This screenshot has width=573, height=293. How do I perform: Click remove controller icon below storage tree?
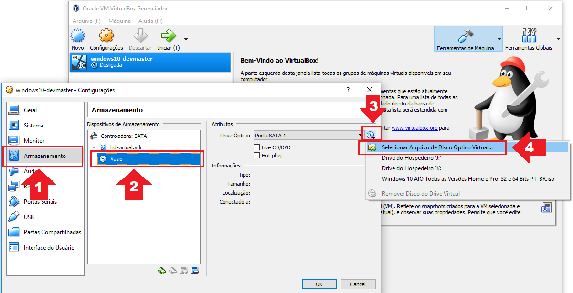pyautogui.click(x=173, y=271)
